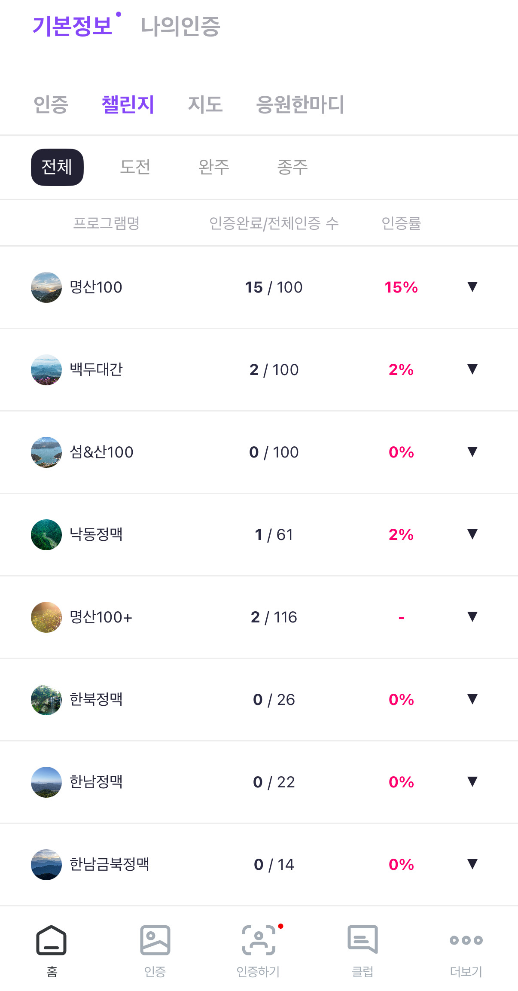Viewport: 518px width, 991px height.
Task: Expand the 한북정맥 row arrow
Action: tap(472, 699)
